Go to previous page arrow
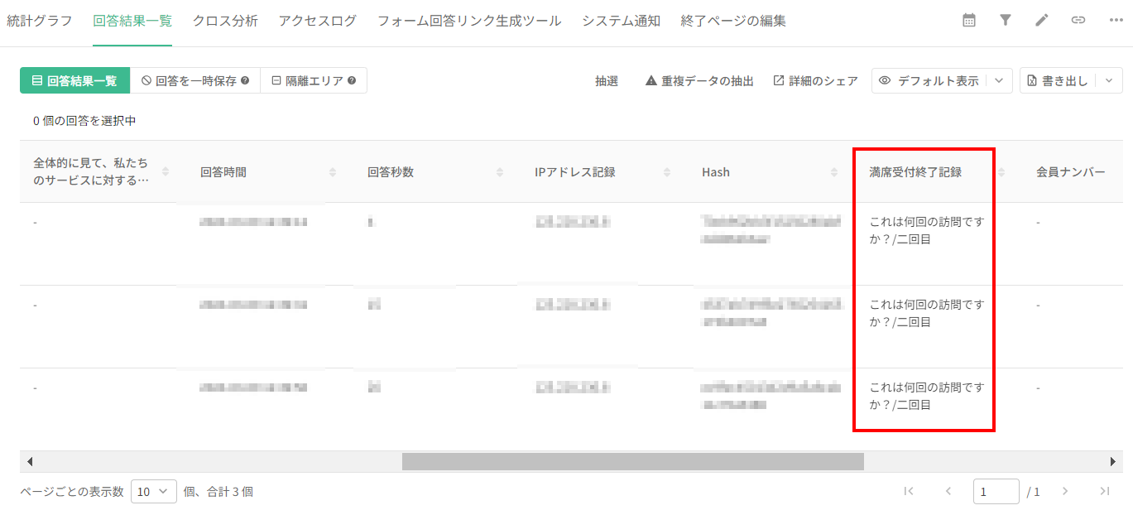 coord(948,491)
